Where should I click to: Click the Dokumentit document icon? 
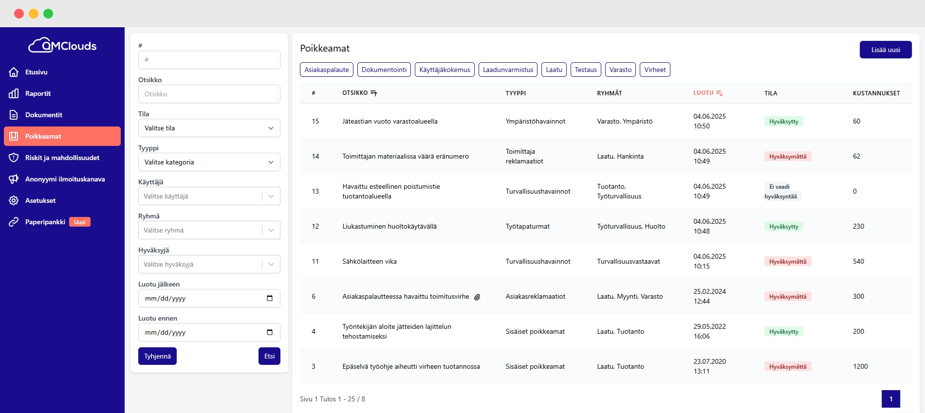point(14,115)
